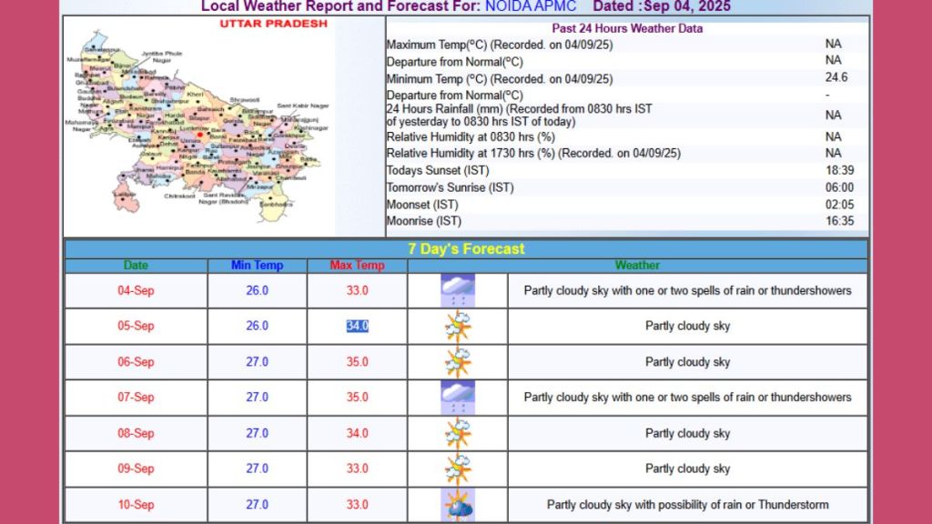Click the Minimum Temp value 24.6

pyautogui.click(x=836, y=78)
